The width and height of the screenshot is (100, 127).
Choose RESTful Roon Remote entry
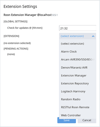tap(78, 107)
